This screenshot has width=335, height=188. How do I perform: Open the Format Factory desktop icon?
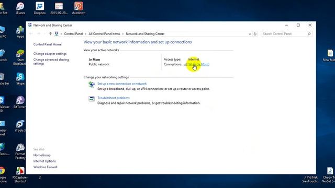pos(20,151)
